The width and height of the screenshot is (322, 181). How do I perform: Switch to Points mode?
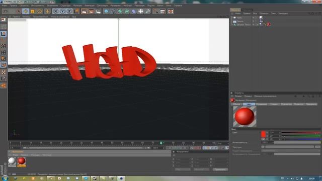point(4,46)
